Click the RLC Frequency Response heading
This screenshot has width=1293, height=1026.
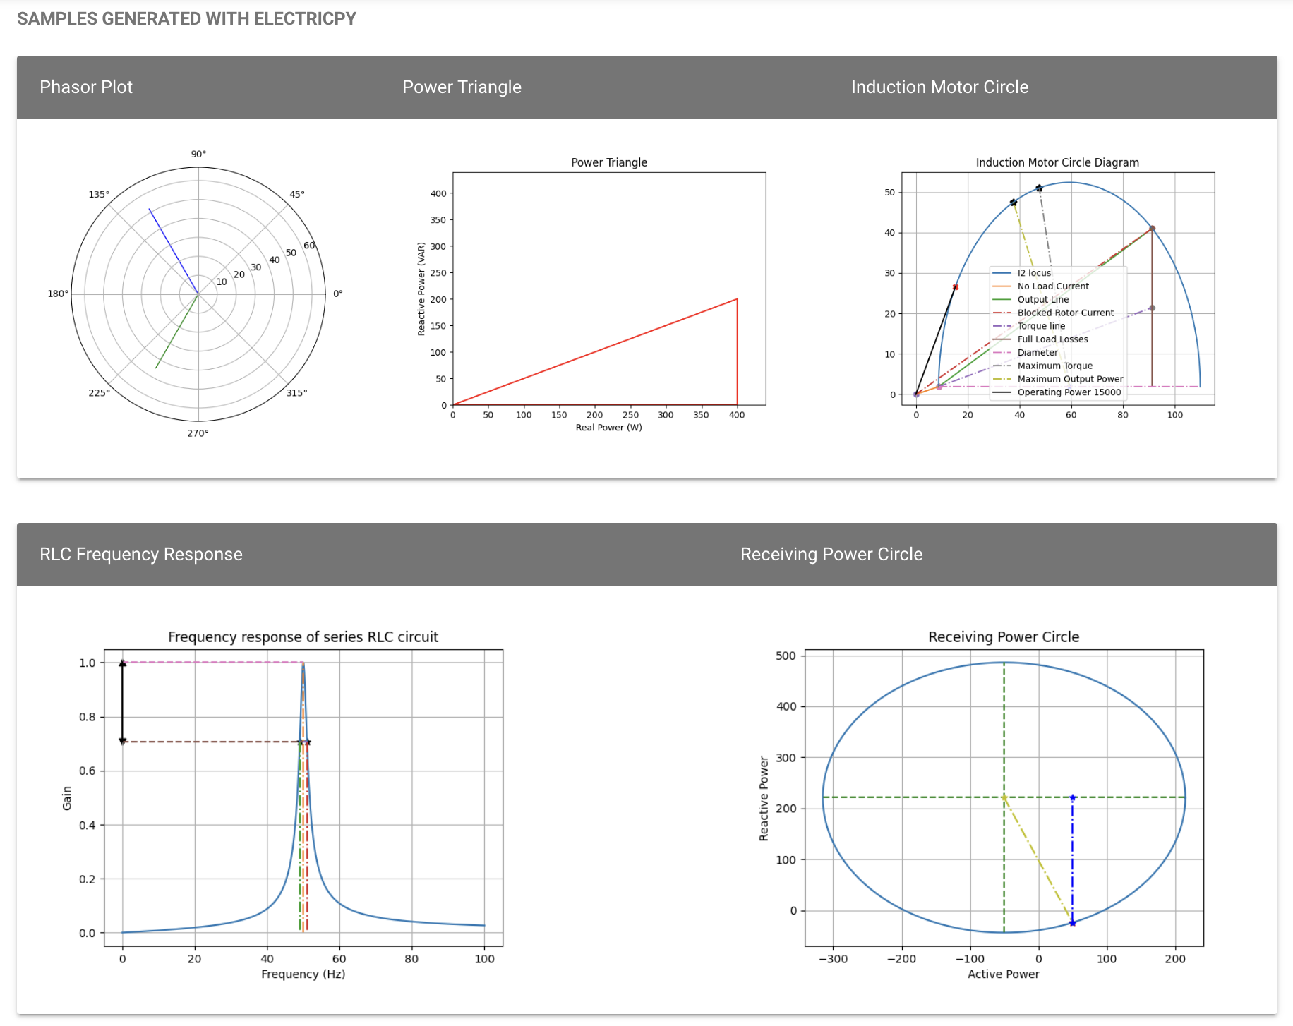(141, 554)
